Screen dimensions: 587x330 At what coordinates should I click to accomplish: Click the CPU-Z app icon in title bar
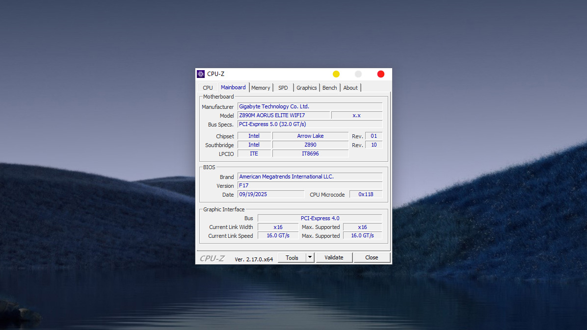tap(201, 74)
